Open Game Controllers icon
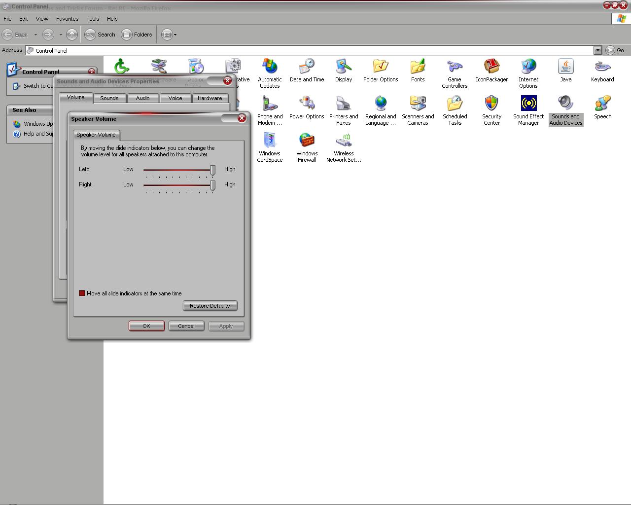Viewport: 631px width, 505px height. click(455, 73)
